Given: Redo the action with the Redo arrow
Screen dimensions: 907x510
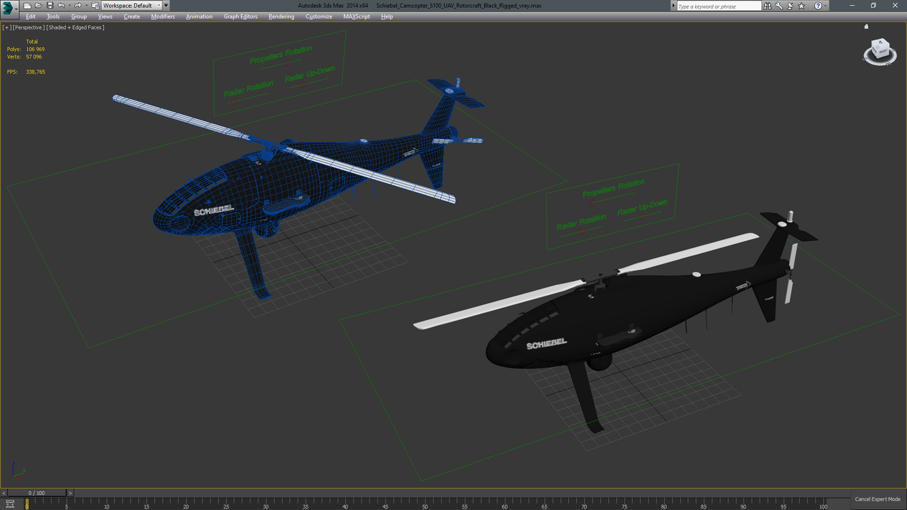Looking at the screenshot, I should pos(78,6).
